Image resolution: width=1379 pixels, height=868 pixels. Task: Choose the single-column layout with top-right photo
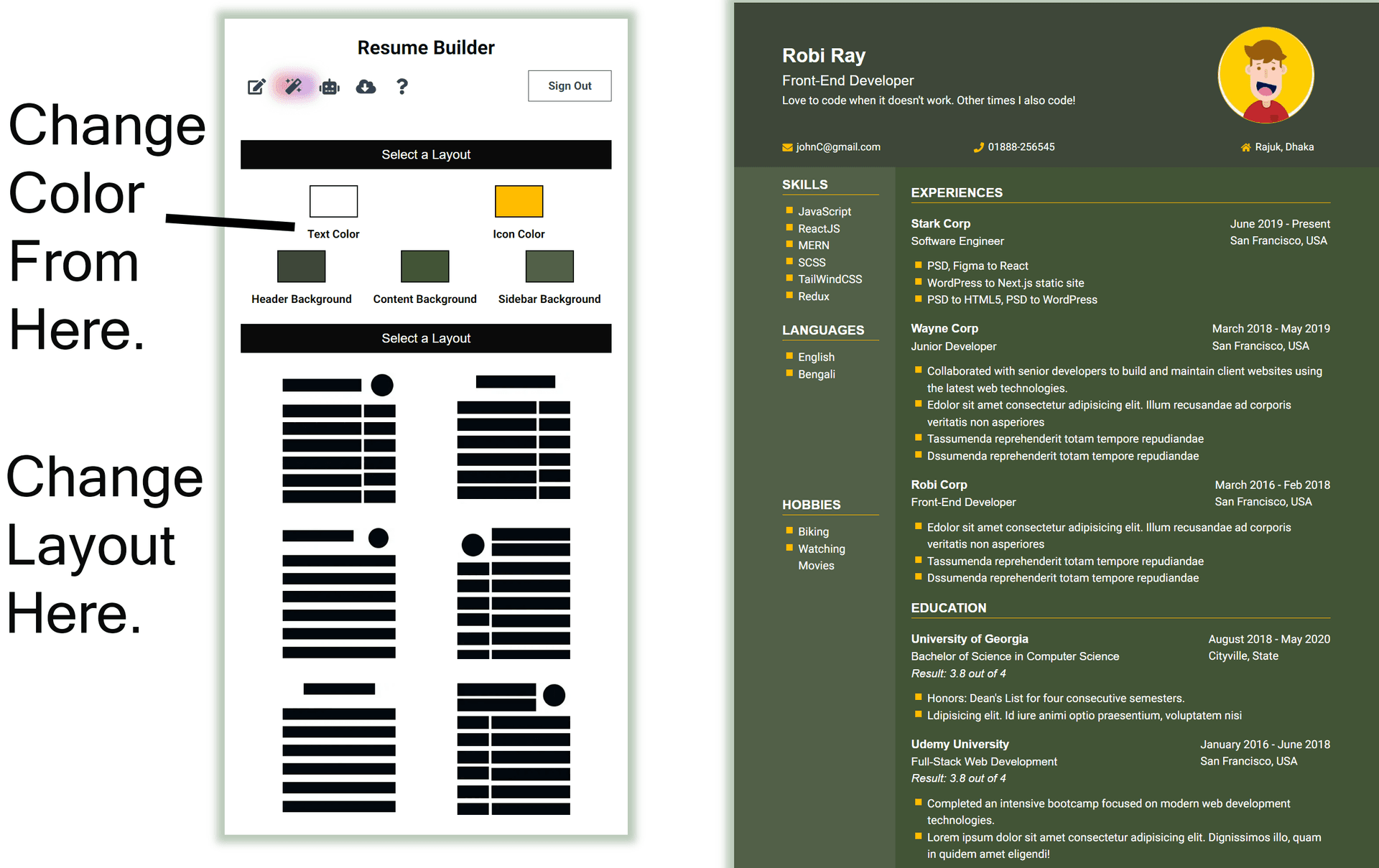339,593
